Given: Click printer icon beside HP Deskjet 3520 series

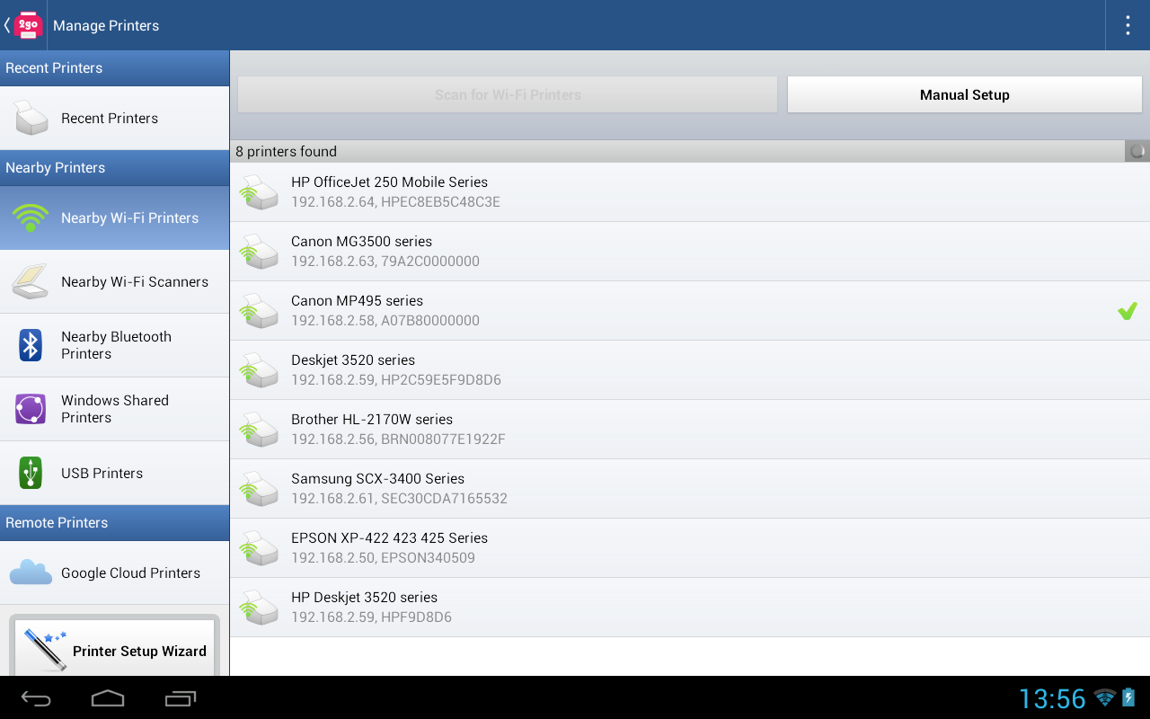Looking at the screenshot, I should pos(259,608).
